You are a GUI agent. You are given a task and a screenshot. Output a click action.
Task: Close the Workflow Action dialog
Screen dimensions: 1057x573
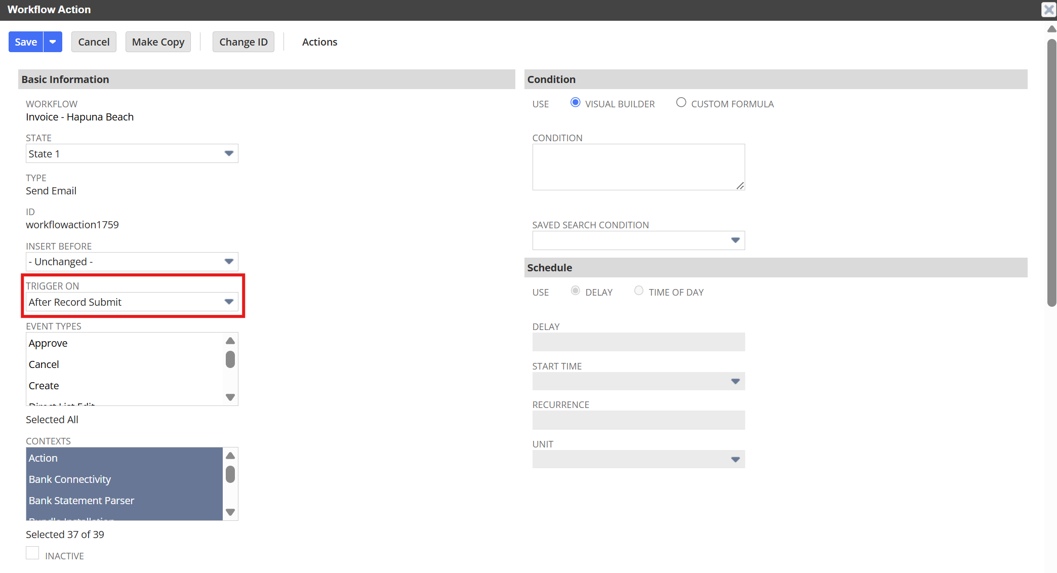(1048, 10)
